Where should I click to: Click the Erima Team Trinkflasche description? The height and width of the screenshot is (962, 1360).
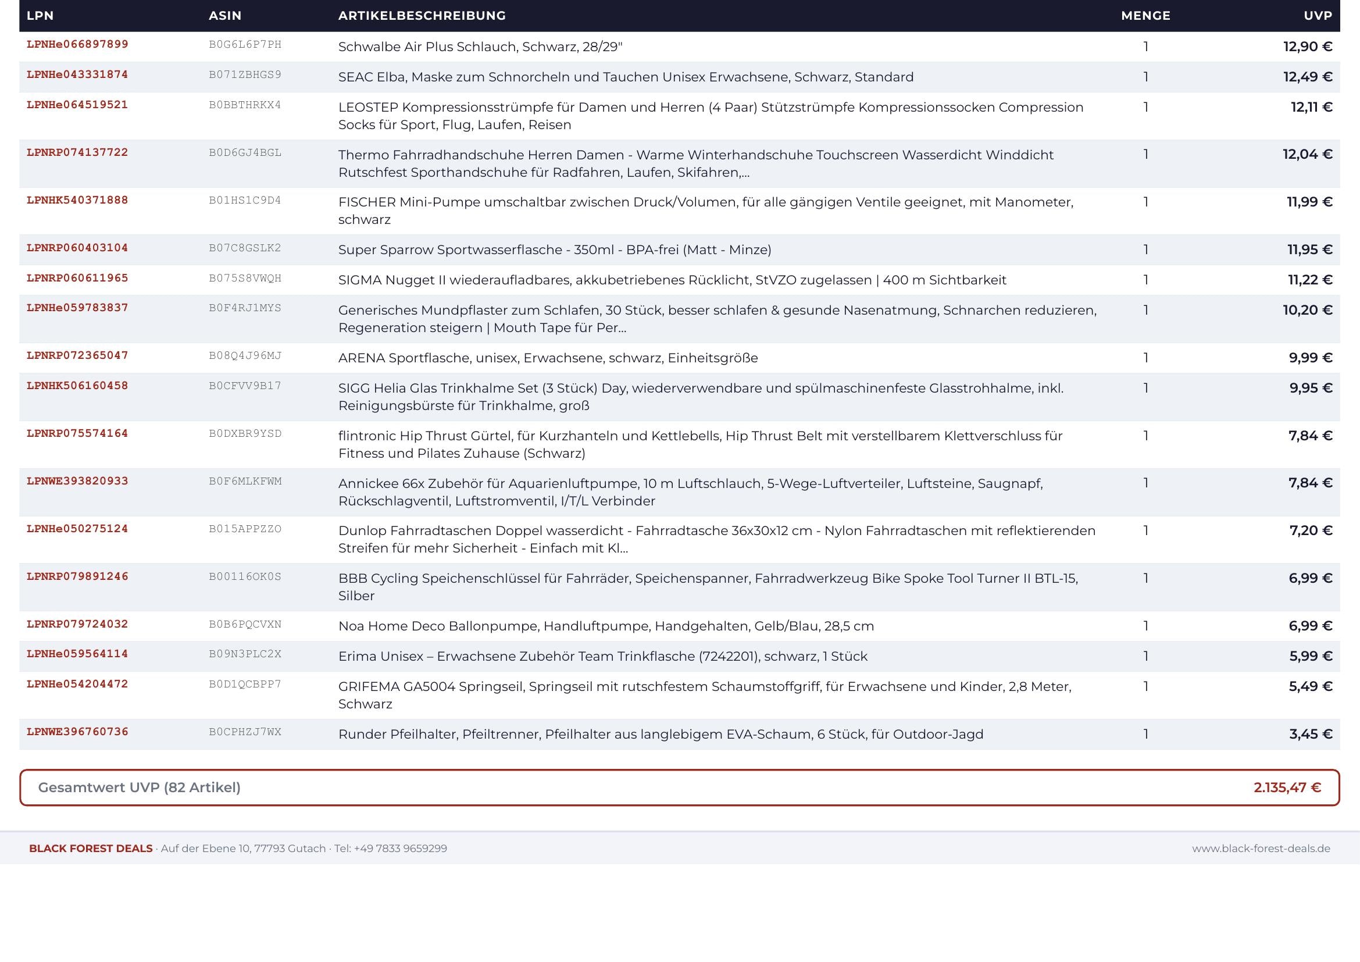point(603,657)
